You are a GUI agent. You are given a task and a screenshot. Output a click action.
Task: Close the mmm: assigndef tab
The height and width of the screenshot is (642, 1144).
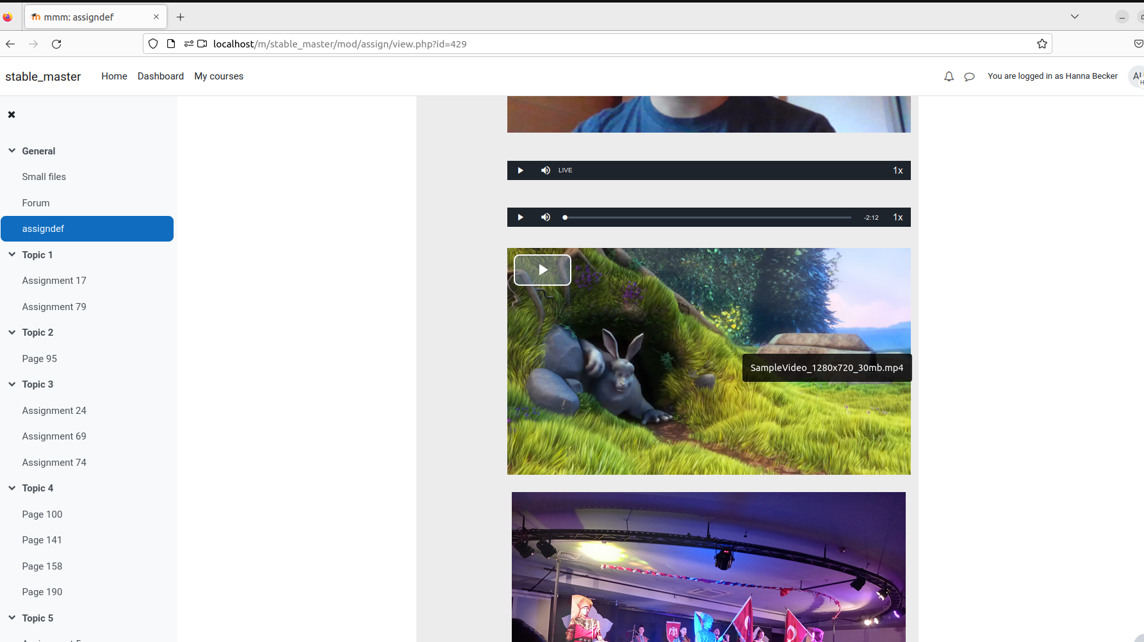[156, 17]
